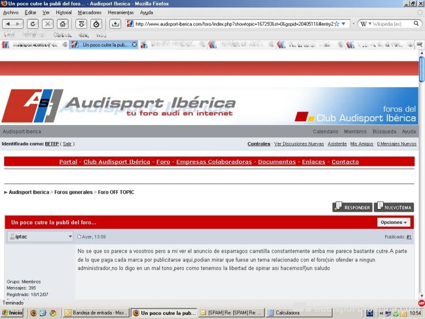Screen dimensions: 425x319
Task: Open the Ver menu
Action: (46, 12)
